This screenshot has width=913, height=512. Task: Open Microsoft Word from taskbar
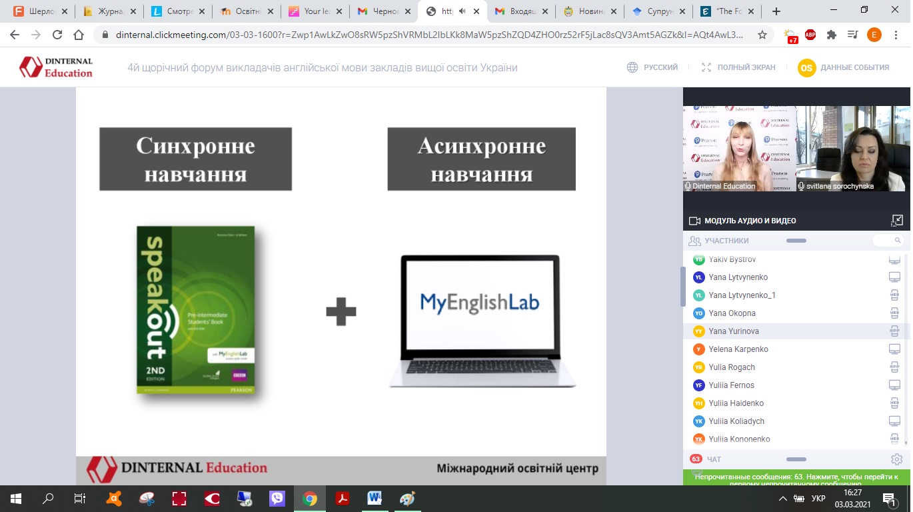tap(375, 498)
